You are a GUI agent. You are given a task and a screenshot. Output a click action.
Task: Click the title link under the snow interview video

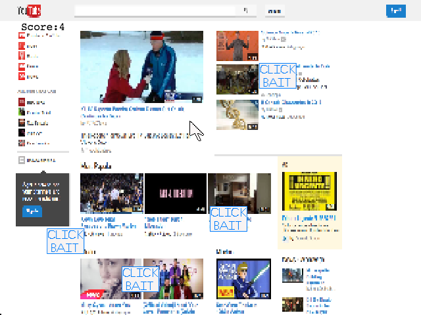(132, 109)
